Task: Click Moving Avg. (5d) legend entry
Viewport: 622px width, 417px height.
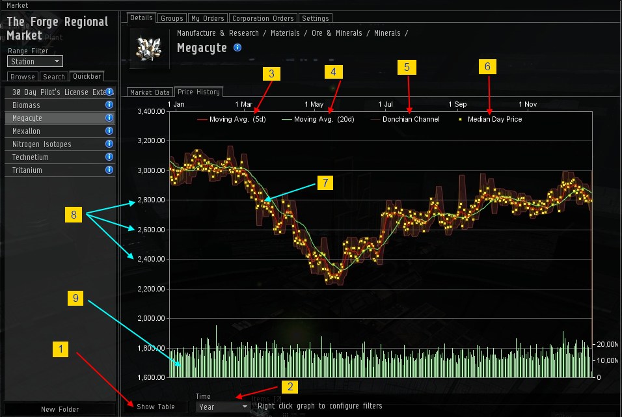Action: (232, 119)
